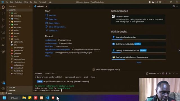
Task: Toggle primary side bar layout button
Action: 150,2
